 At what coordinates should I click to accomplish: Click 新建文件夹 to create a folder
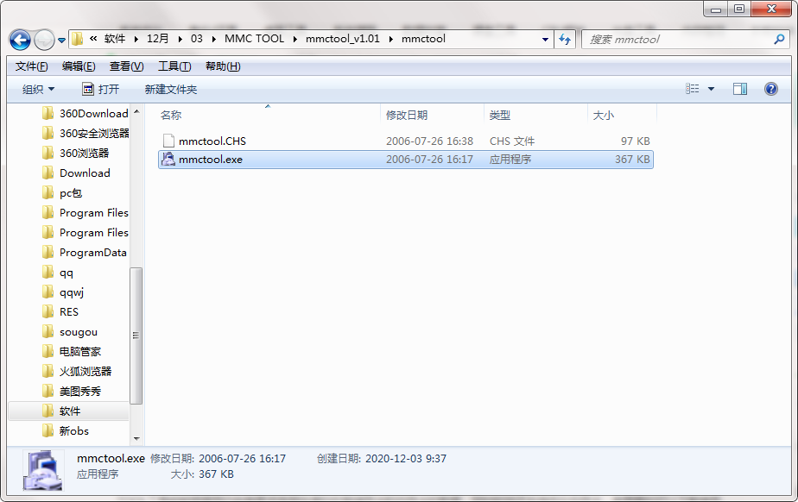(x=170, y=90)
